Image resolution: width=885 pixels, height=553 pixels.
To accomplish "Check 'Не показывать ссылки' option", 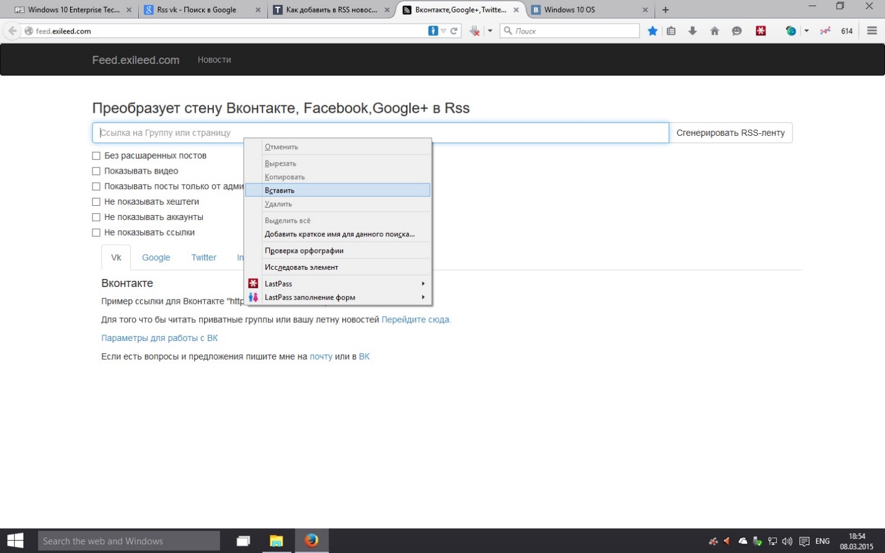I will 96,232.
